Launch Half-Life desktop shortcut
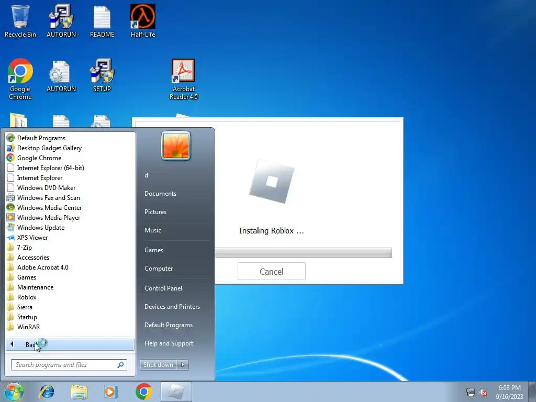This screenshot has width=536, height=402. click(143, 20)
